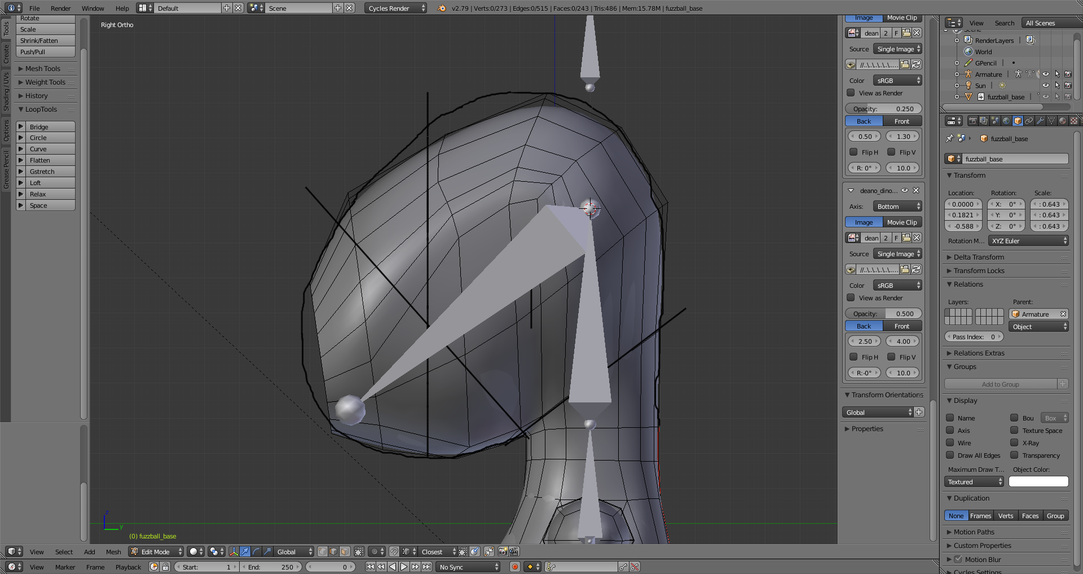Screen dimensions: 1083x574
Task: Expand the Mesh Tools panel
Action: pos(42,68)
